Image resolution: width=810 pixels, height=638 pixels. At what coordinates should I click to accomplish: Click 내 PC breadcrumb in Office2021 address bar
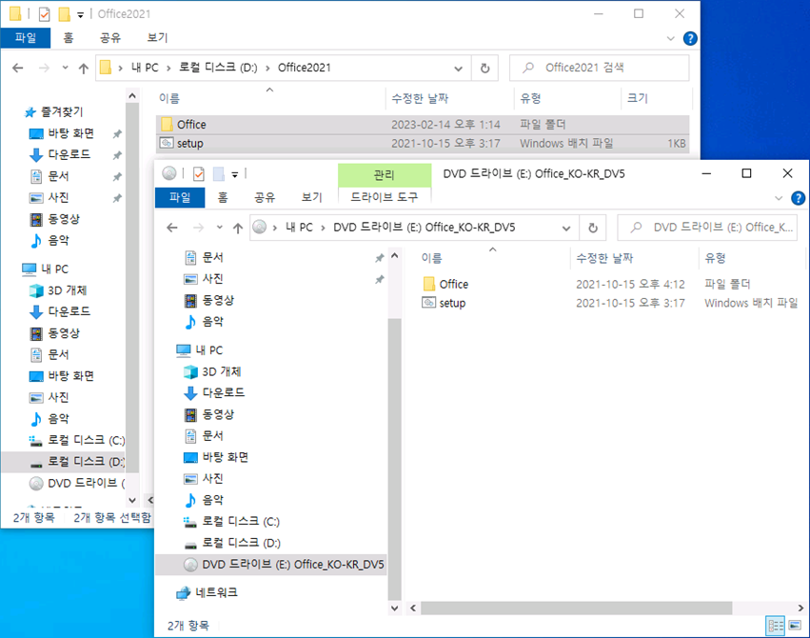point(145,68)
